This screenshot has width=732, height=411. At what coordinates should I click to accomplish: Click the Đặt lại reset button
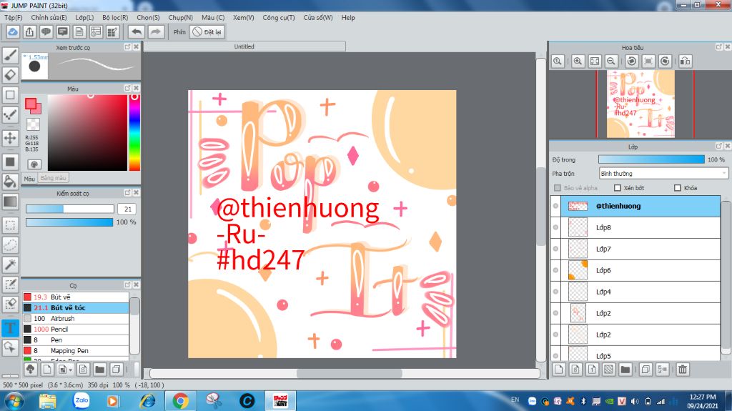pyautogui.click(x=207, y=31)
